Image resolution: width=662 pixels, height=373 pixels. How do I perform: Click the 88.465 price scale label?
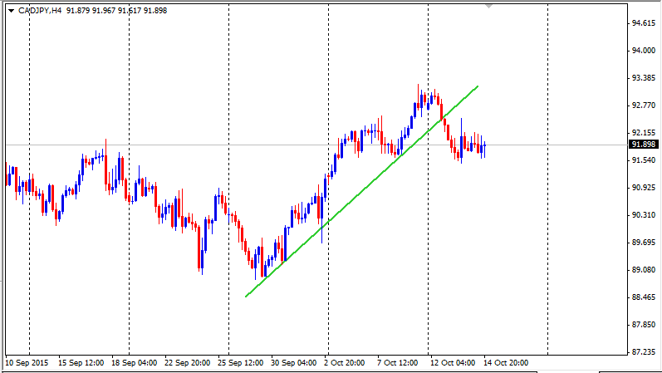coord(644,297)
